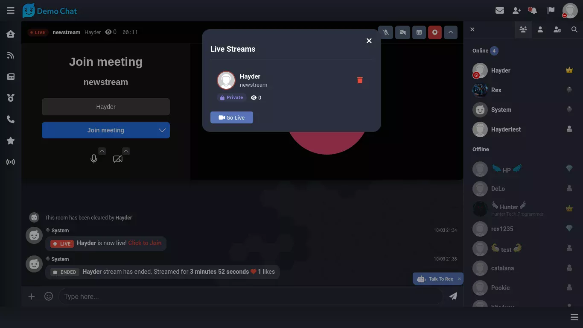Open the emoji picker in chat bar
The image size is (583, 328).
[49, 296]
